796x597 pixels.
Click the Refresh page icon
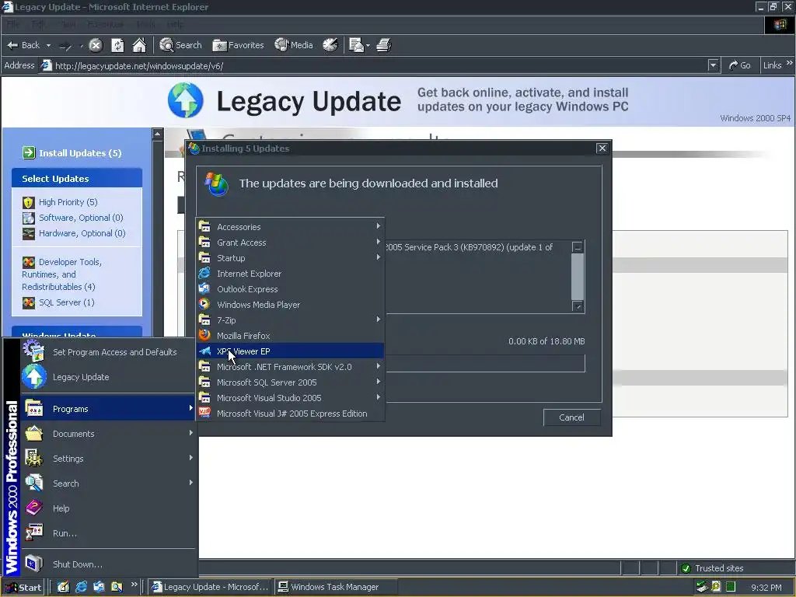click(117, 45)
